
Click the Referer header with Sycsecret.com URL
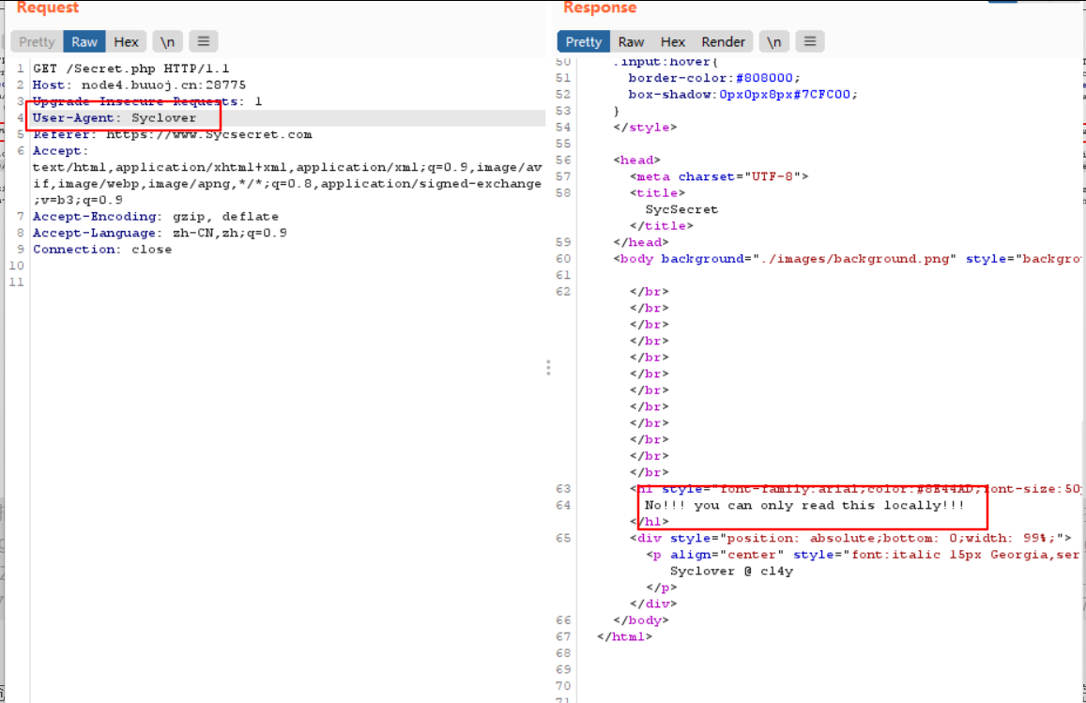(x=173, y=134)
